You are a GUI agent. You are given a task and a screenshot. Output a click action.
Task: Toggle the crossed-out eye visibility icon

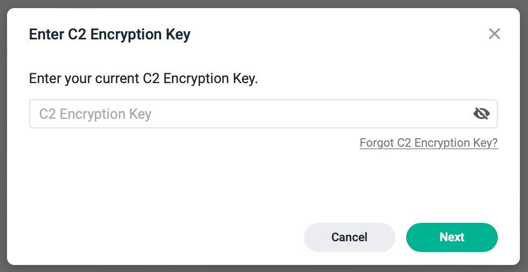tap(482, 114)
